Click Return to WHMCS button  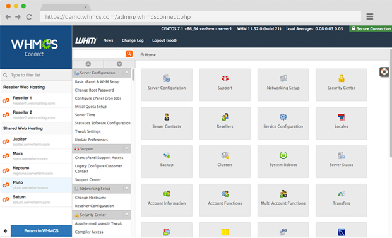(41, 231)
